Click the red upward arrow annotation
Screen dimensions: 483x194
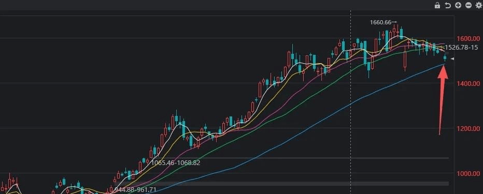pyautogui.click(x=443, y=100)
